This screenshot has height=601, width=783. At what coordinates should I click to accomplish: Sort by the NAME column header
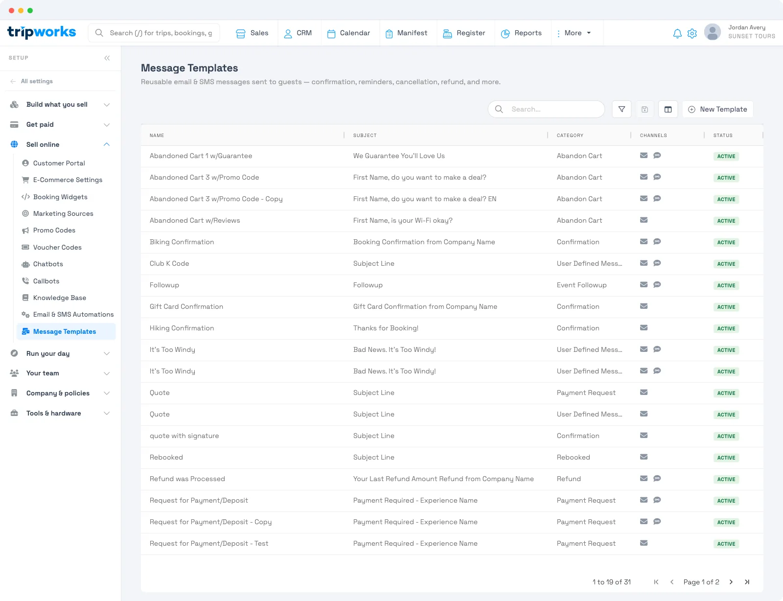[157, 135]
